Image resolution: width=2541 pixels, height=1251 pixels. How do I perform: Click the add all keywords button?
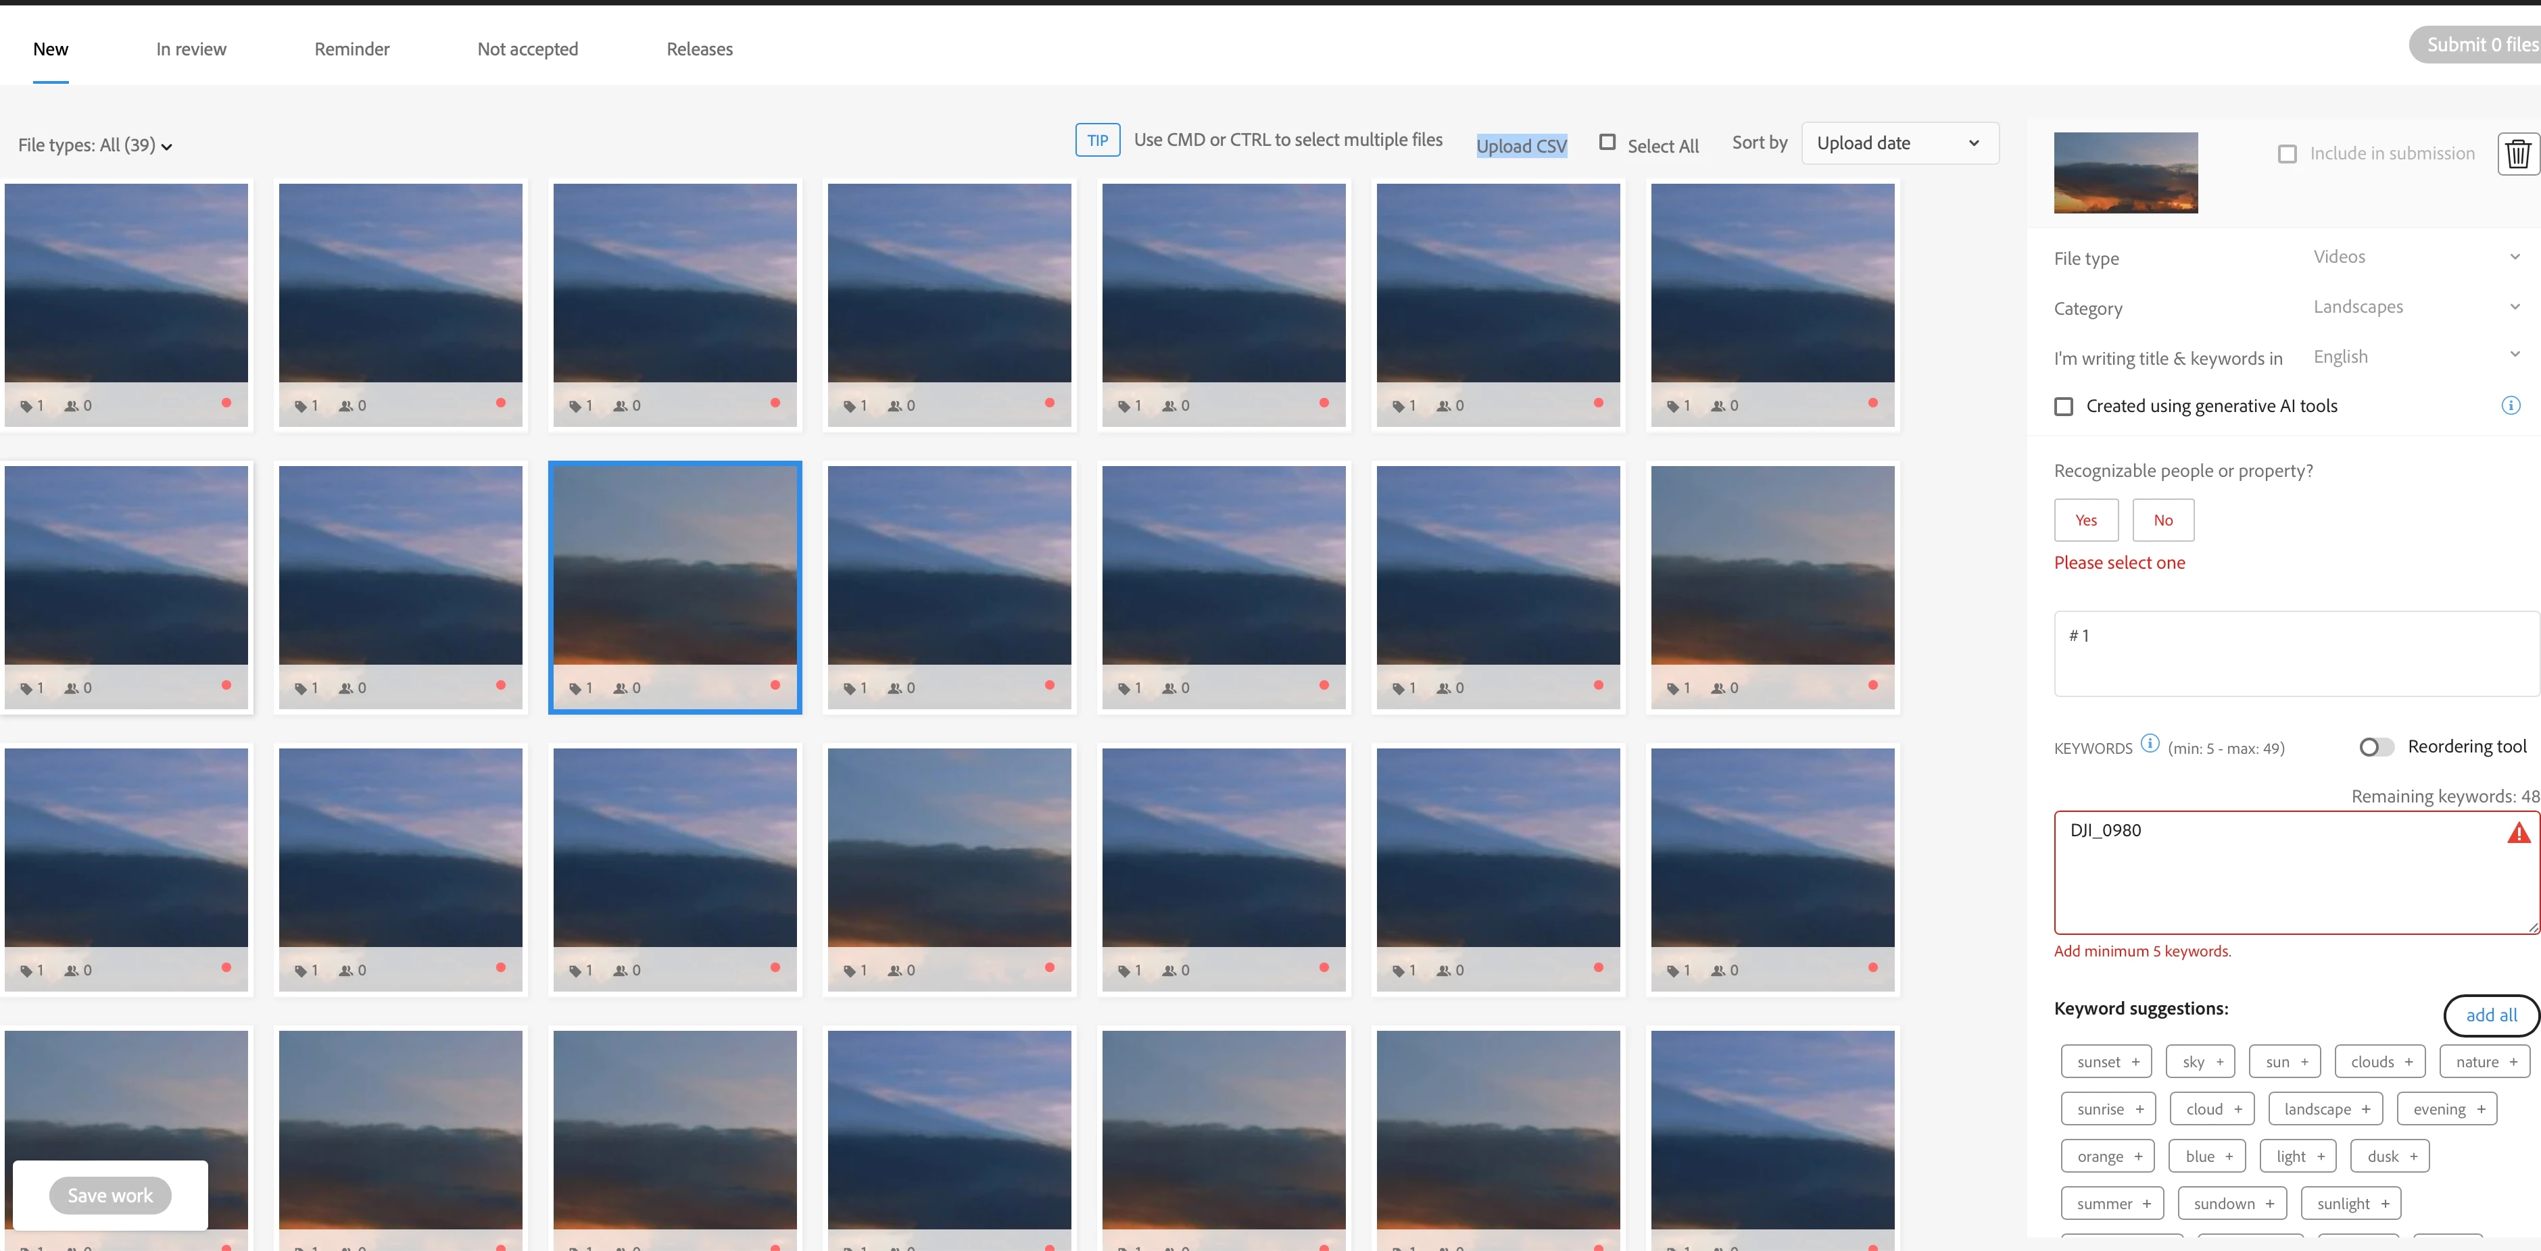click(2491, 1015)
